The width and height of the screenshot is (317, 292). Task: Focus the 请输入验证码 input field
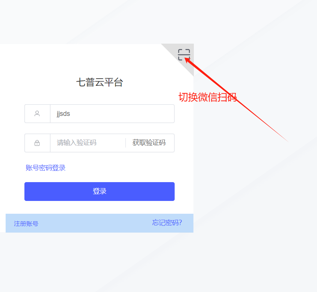tap(88, 143)
